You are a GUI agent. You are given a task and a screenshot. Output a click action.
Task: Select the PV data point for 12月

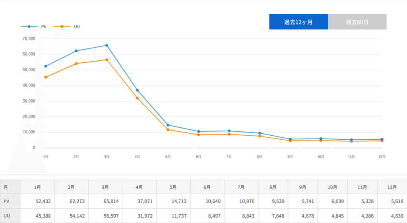pyautogui.click(x=382, y=139)
